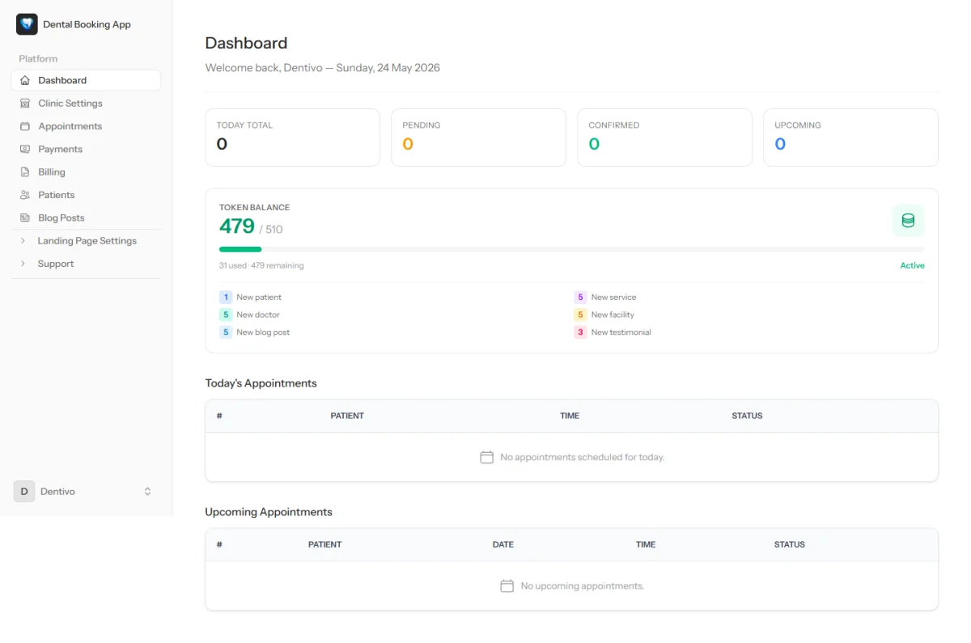Click the Landing Page Settings label

click(87, 241)
